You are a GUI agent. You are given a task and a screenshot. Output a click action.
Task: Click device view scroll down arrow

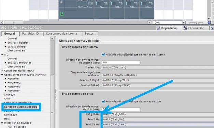[209, 18]
